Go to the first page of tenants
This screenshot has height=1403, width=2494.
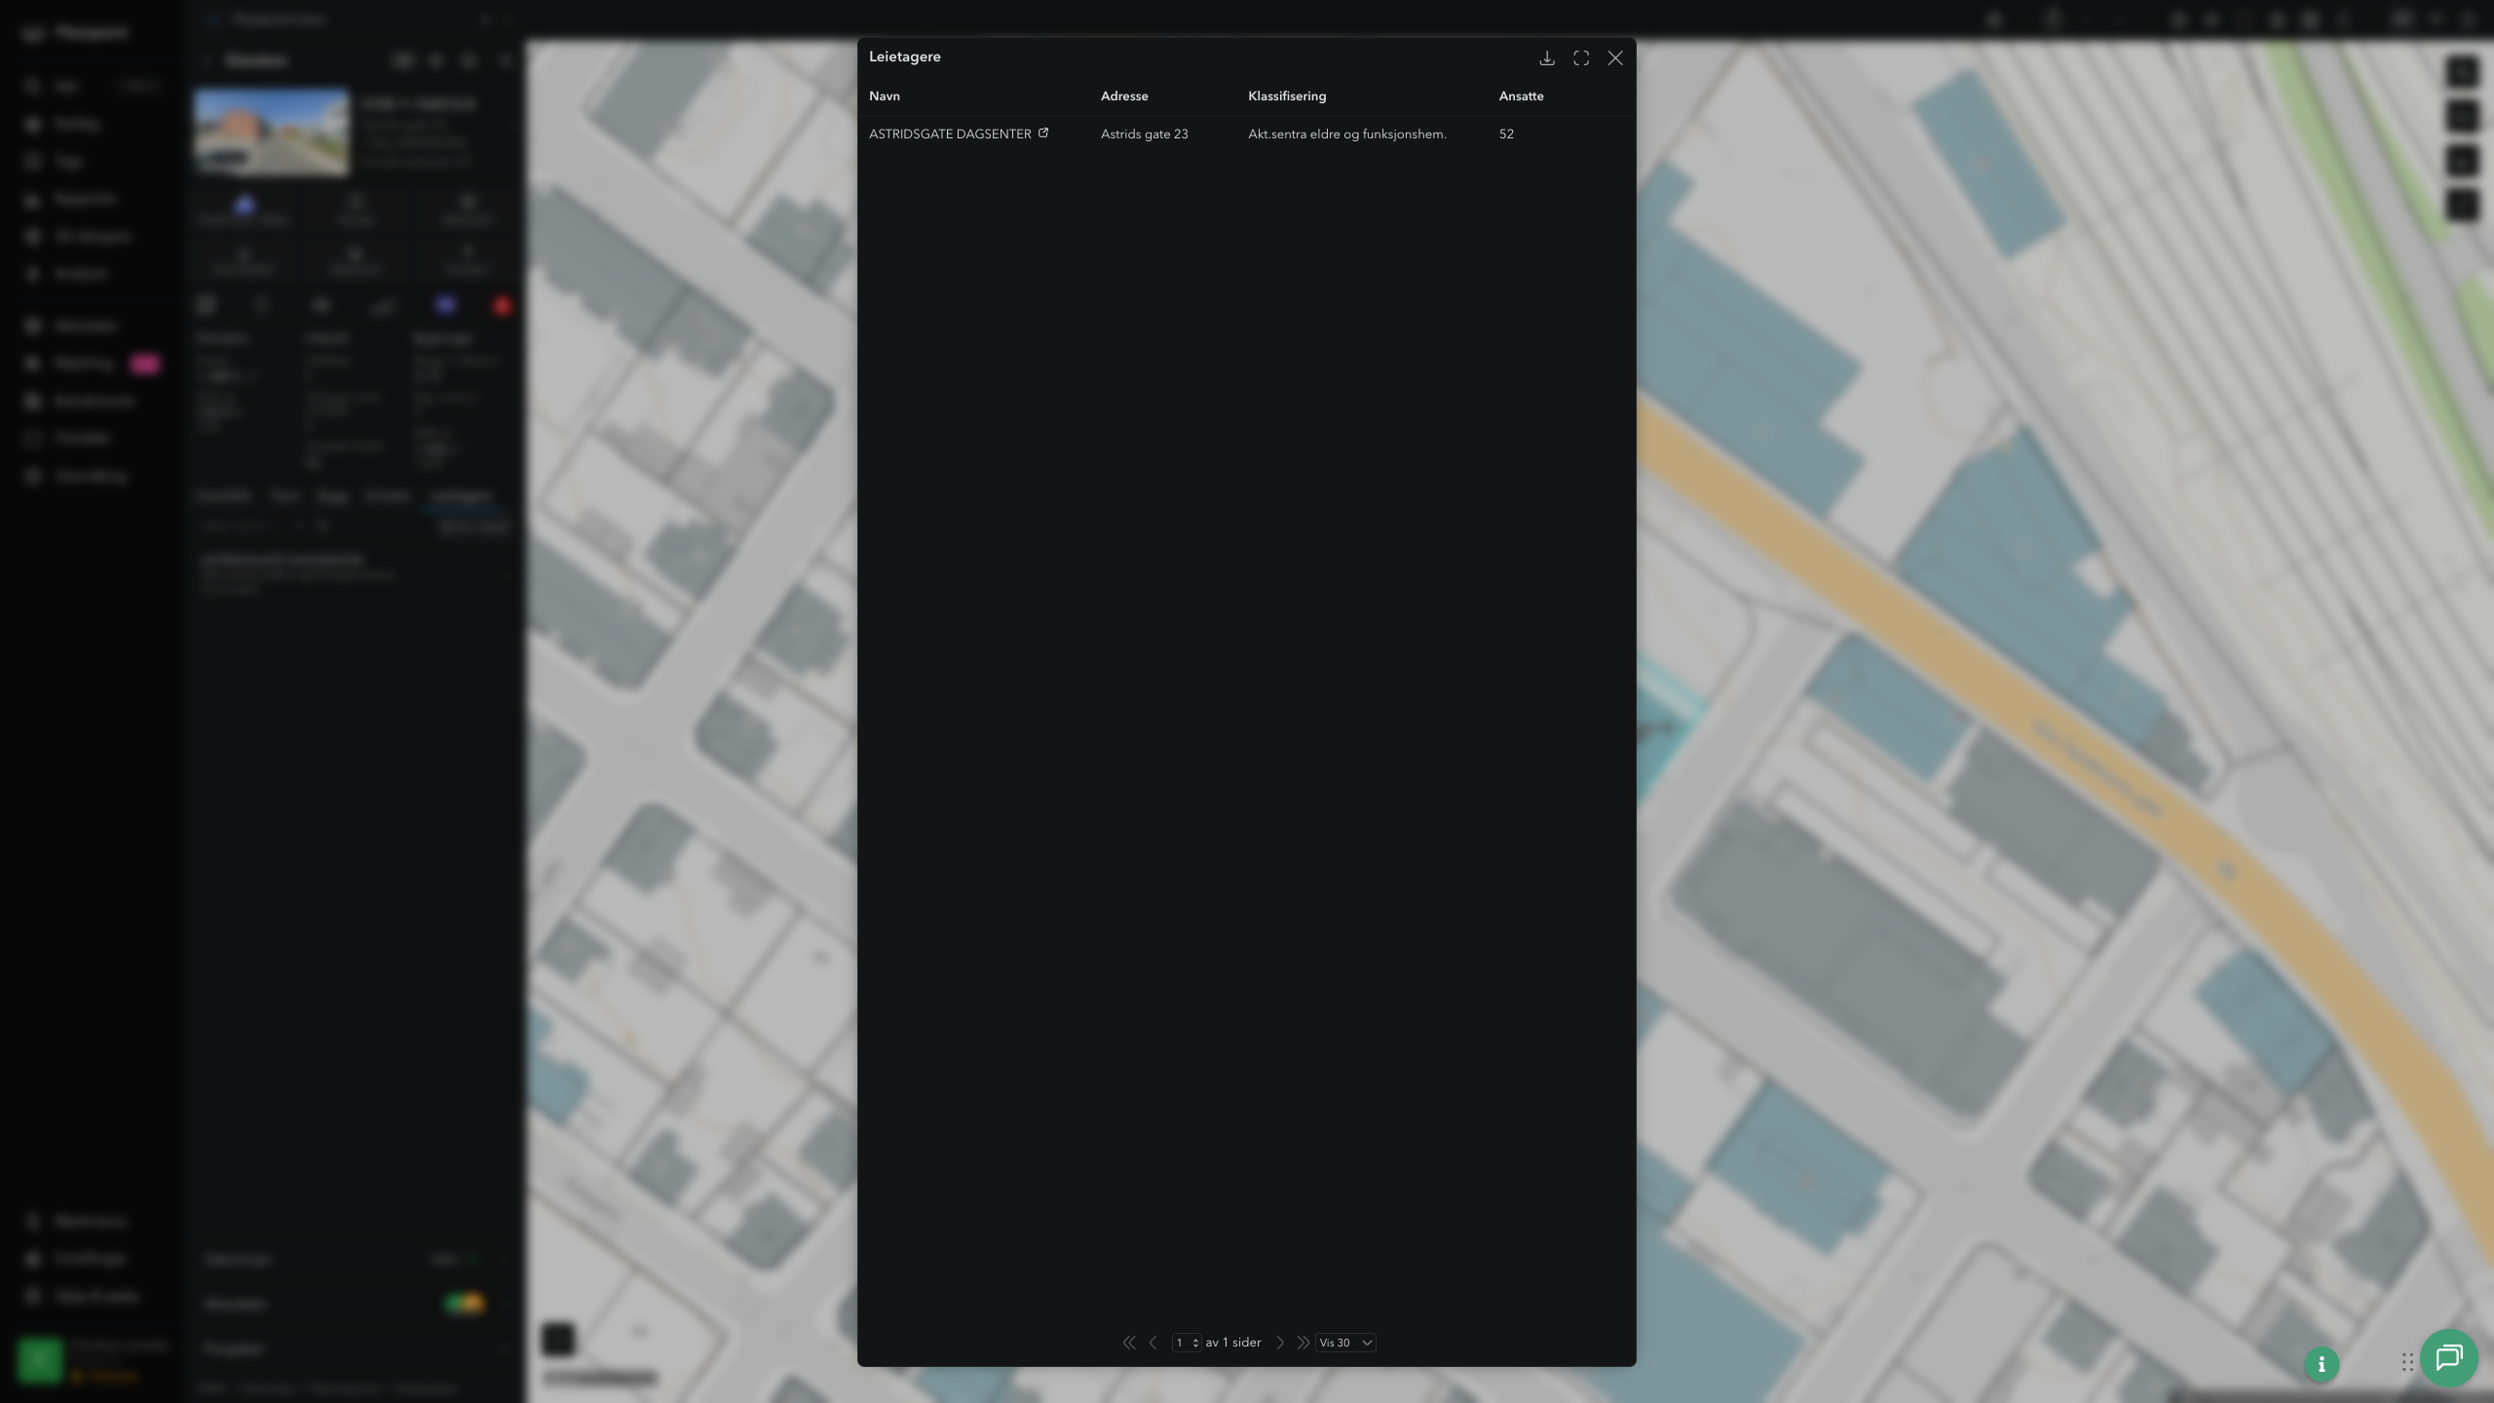[1129, 1343]
